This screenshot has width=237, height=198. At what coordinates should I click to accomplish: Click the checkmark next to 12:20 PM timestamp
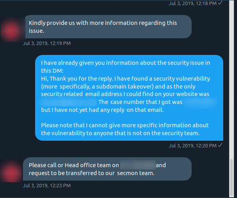coord(220,145)
